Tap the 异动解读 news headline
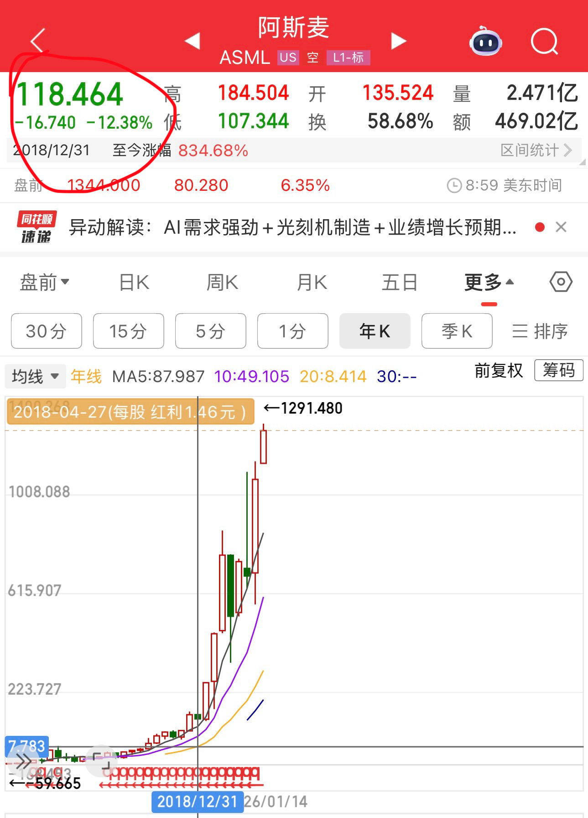Image resolution: width=588 pixels, height=818 pixels. (x=292, y=227)
